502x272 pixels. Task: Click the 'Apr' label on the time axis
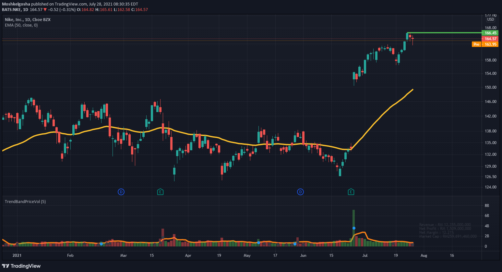[x=188, y=255]
